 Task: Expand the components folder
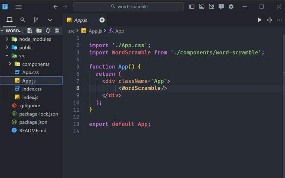[10, 64]
